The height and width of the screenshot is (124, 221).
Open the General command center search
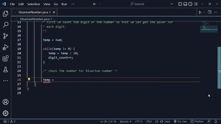(x=137, y=4)
